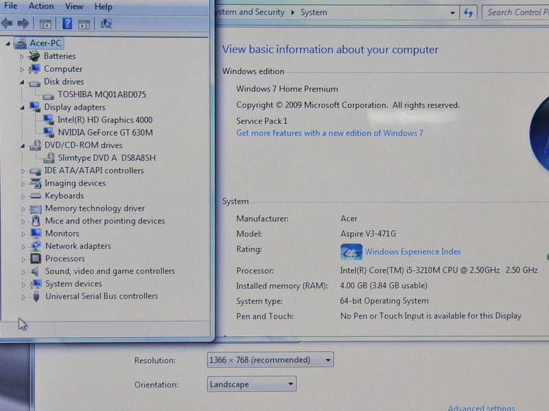549x411 pixels.
Task: Select the Memory technology driver icon
Action: (36, 209)
